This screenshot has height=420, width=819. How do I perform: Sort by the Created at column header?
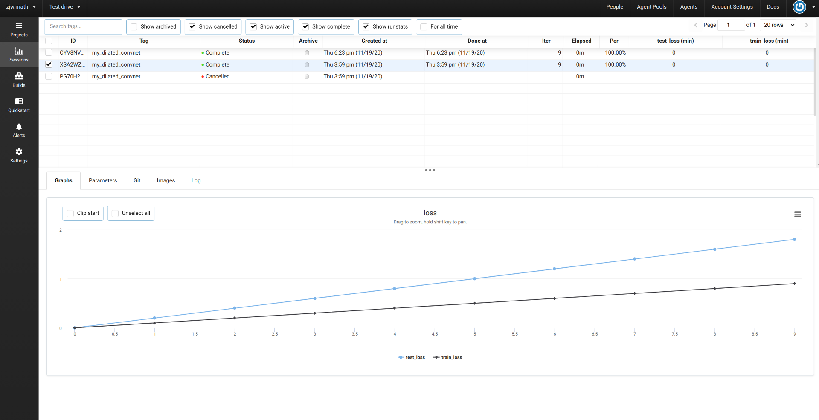[374, 41]
